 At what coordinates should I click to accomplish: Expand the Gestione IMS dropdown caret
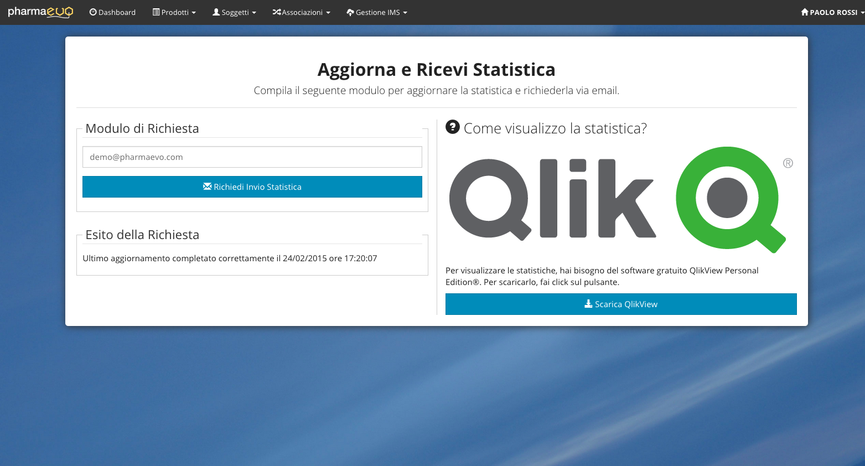[405, 13]
